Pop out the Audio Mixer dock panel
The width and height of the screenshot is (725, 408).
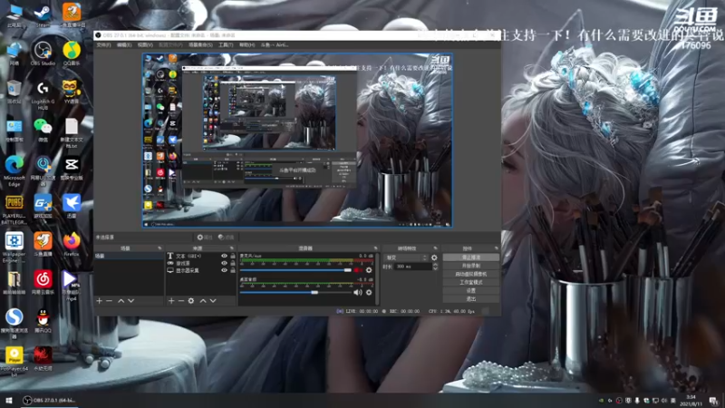coord(375,248)
